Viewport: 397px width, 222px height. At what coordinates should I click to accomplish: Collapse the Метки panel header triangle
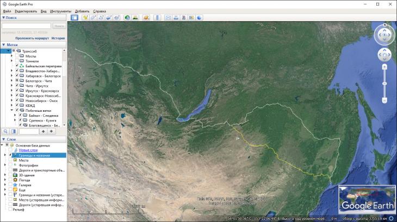tap(4, 45)
